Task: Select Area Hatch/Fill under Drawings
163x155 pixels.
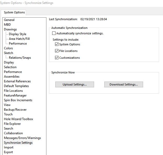Action: pos(19,39)
